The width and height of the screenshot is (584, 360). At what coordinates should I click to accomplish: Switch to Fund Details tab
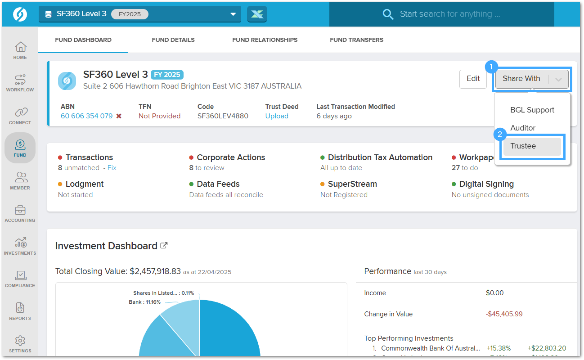pyautogui.click(x=173, y=40)
